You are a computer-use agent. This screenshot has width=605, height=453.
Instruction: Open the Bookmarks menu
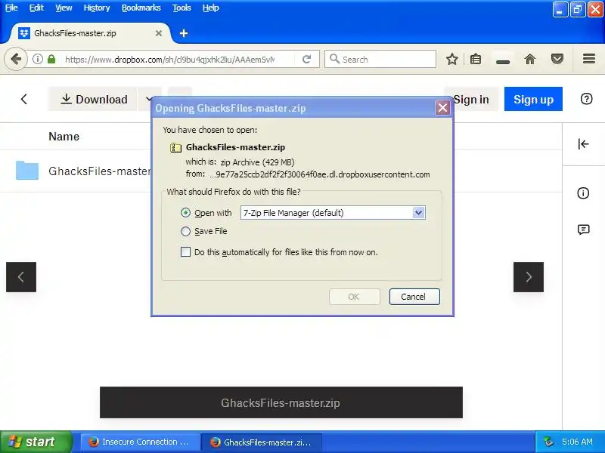(141, 8)
